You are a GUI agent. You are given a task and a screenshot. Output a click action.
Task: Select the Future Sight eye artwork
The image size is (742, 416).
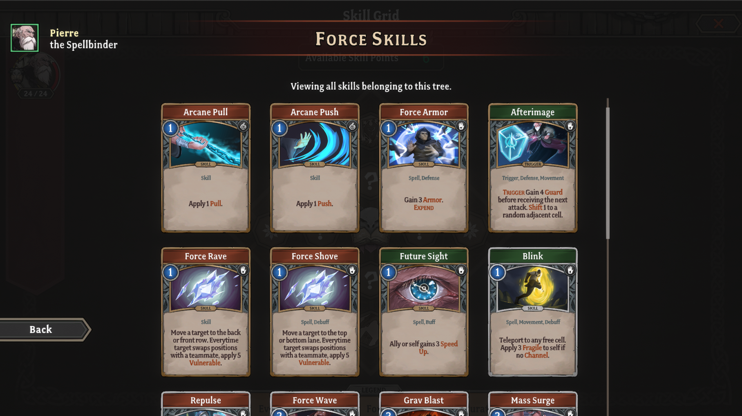coord(424,289)
